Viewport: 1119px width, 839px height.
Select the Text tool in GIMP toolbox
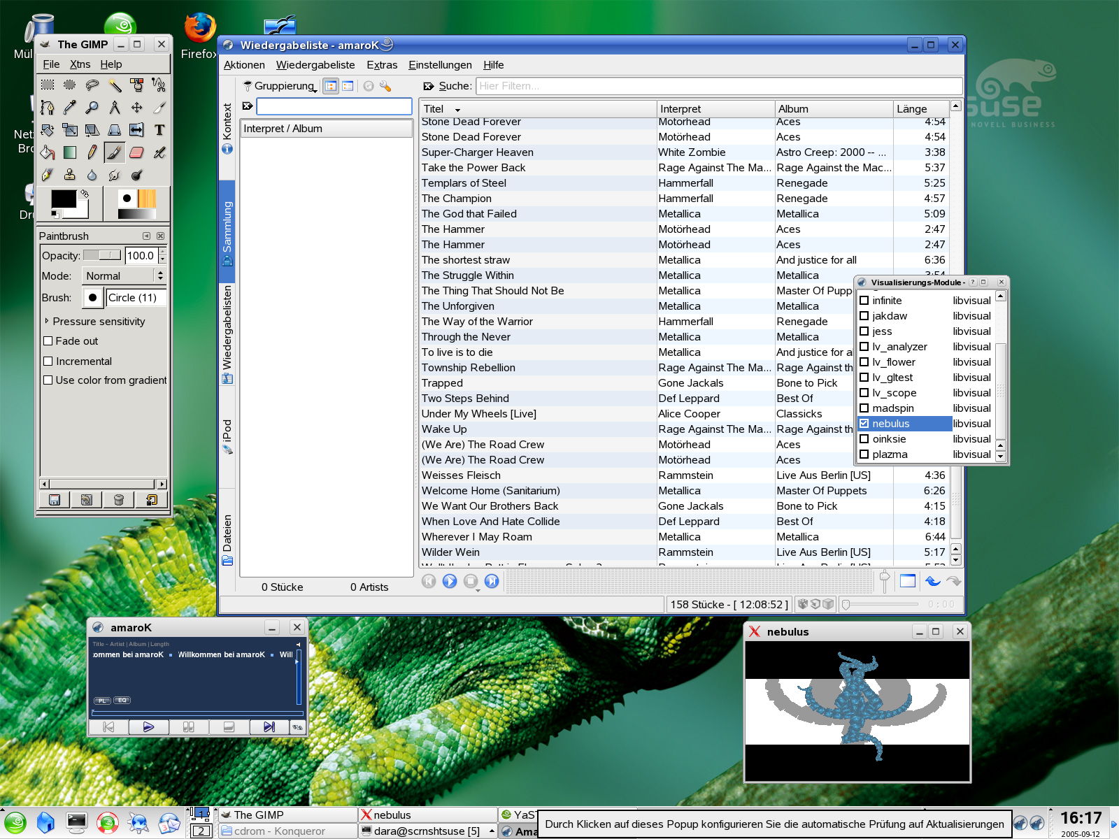pyautogui.click(x=159, y=130)
